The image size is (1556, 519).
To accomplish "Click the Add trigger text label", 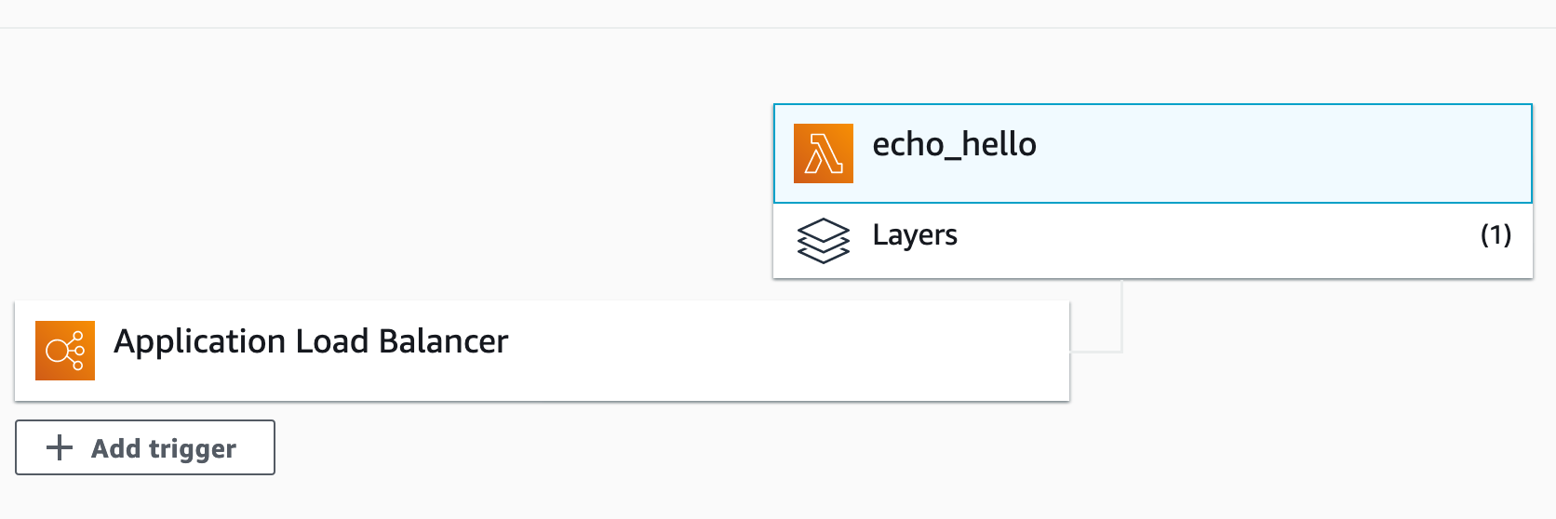I will [x=164, y=448].
